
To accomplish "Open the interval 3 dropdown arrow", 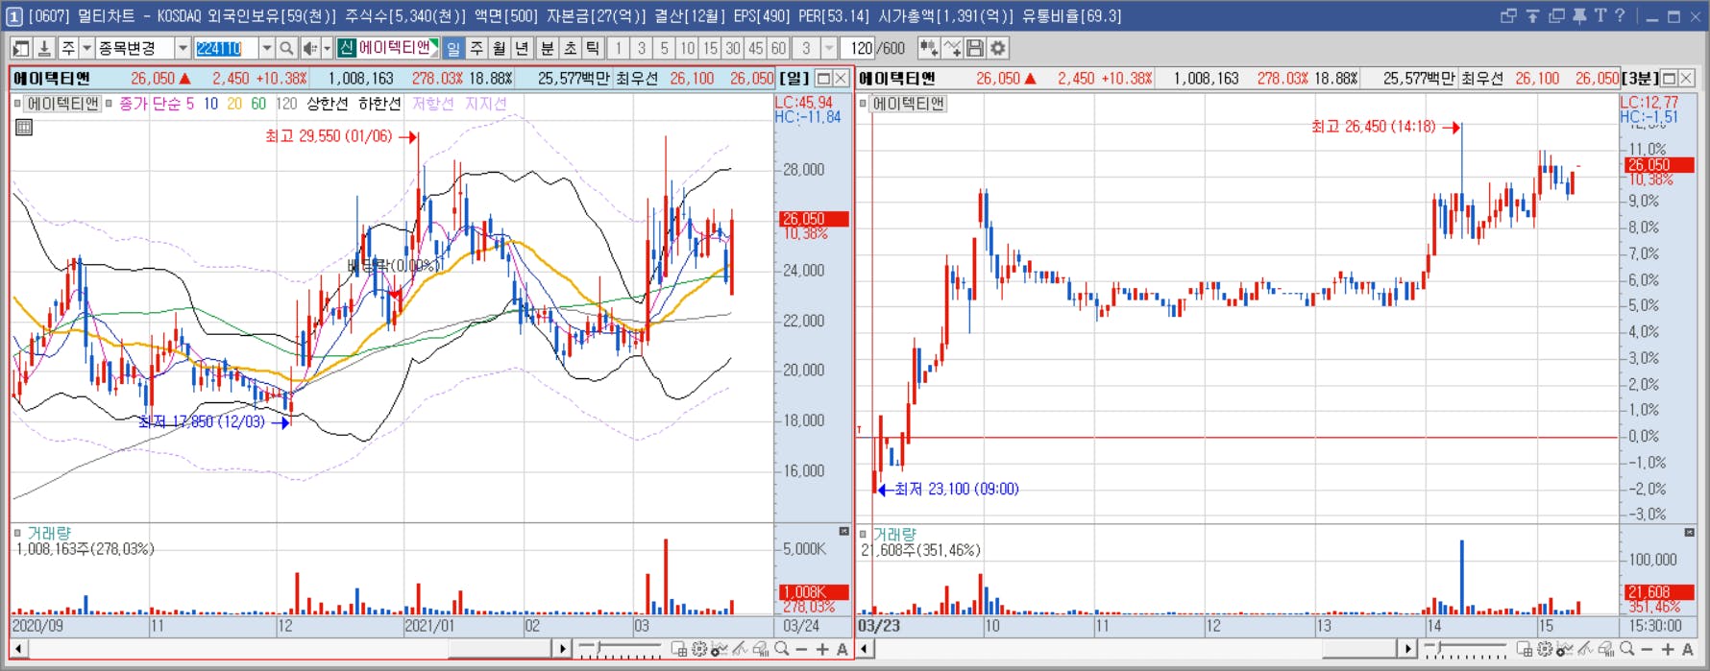I will point(829,48).
